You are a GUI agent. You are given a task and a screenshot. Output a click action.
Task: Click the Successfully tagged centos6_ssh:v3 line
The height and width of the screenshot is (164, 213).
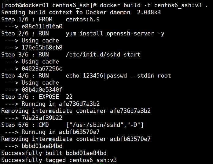(59, 160)
